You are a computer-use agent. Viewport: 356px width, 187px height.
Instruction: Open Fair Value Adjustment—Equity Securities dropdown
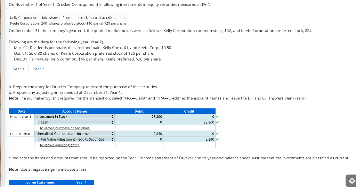click(x=76, y=139)
